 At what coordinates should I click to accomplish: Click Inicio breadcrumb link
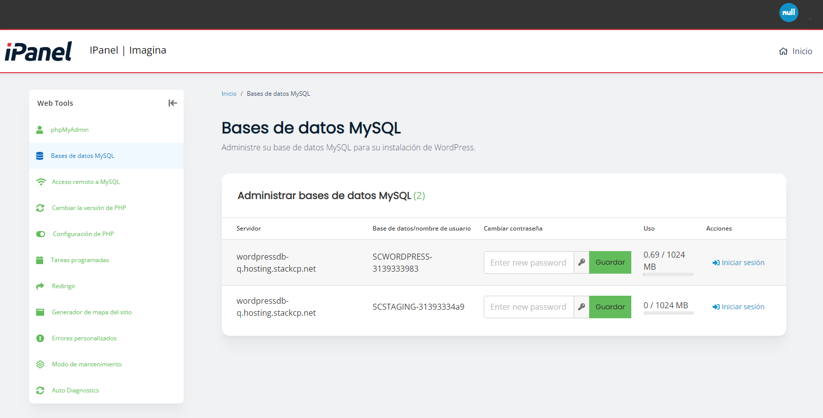coord(229,94)
